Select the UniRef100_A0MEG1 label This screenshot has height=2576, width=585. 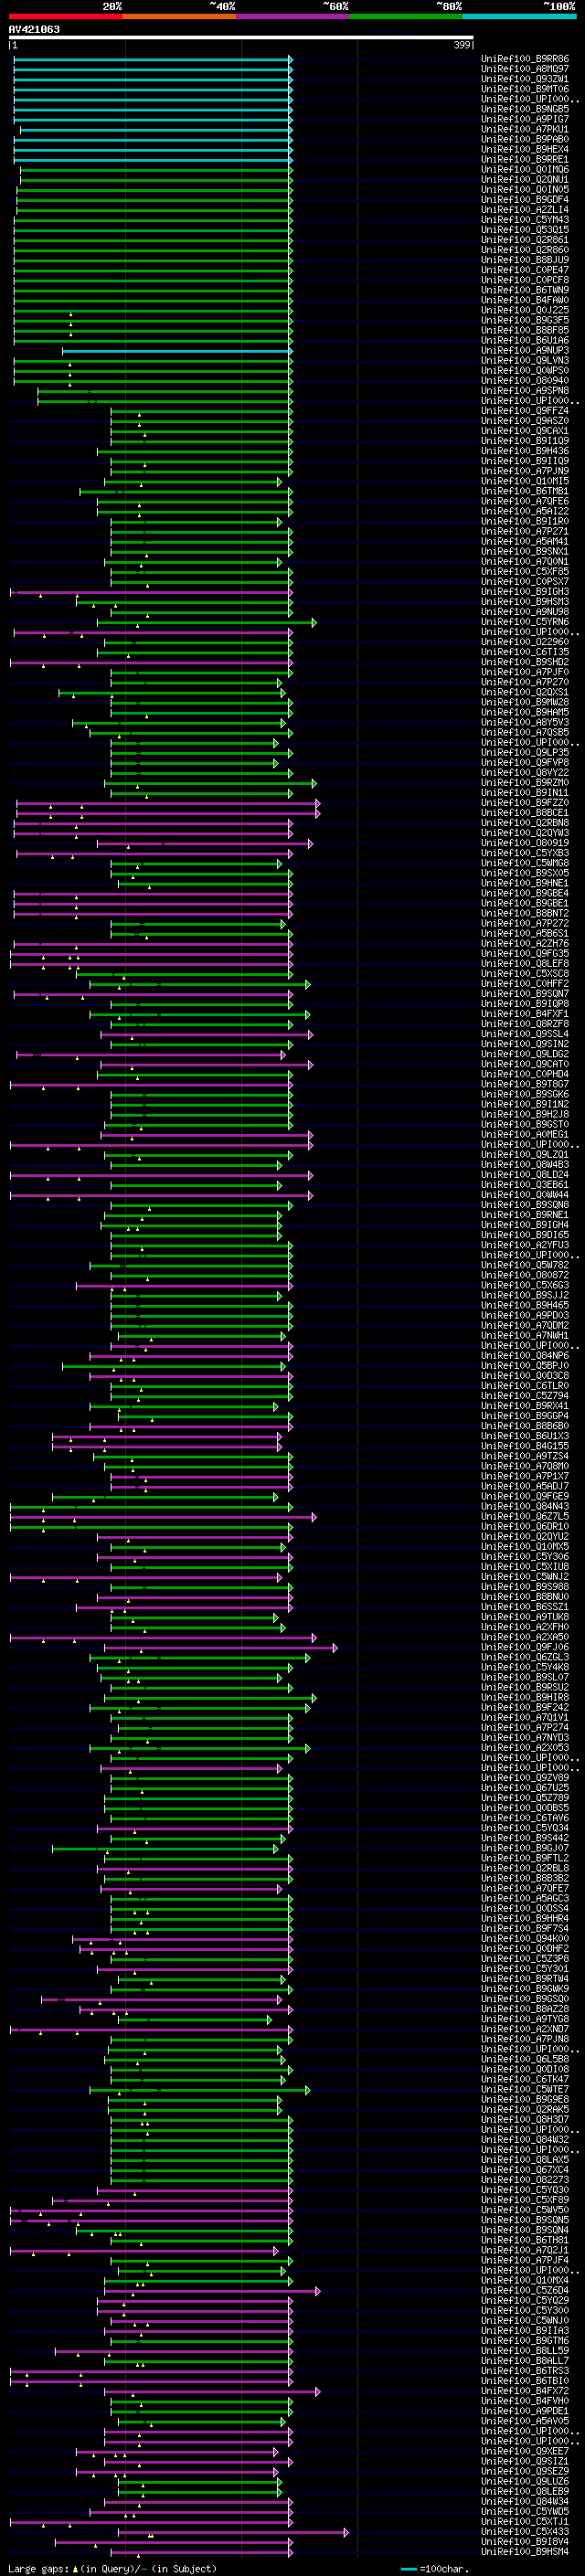(525, 1134)
